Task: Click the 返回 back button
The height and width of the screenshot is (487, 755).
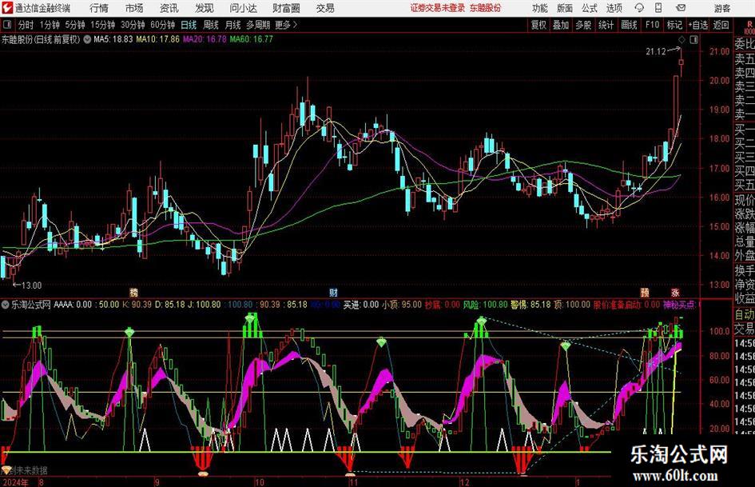Action: 721,25
